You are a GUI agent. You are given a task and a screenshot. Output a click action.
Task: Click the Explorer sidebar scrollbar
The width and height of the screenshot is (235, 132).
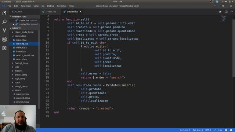(x=39, y=69)
